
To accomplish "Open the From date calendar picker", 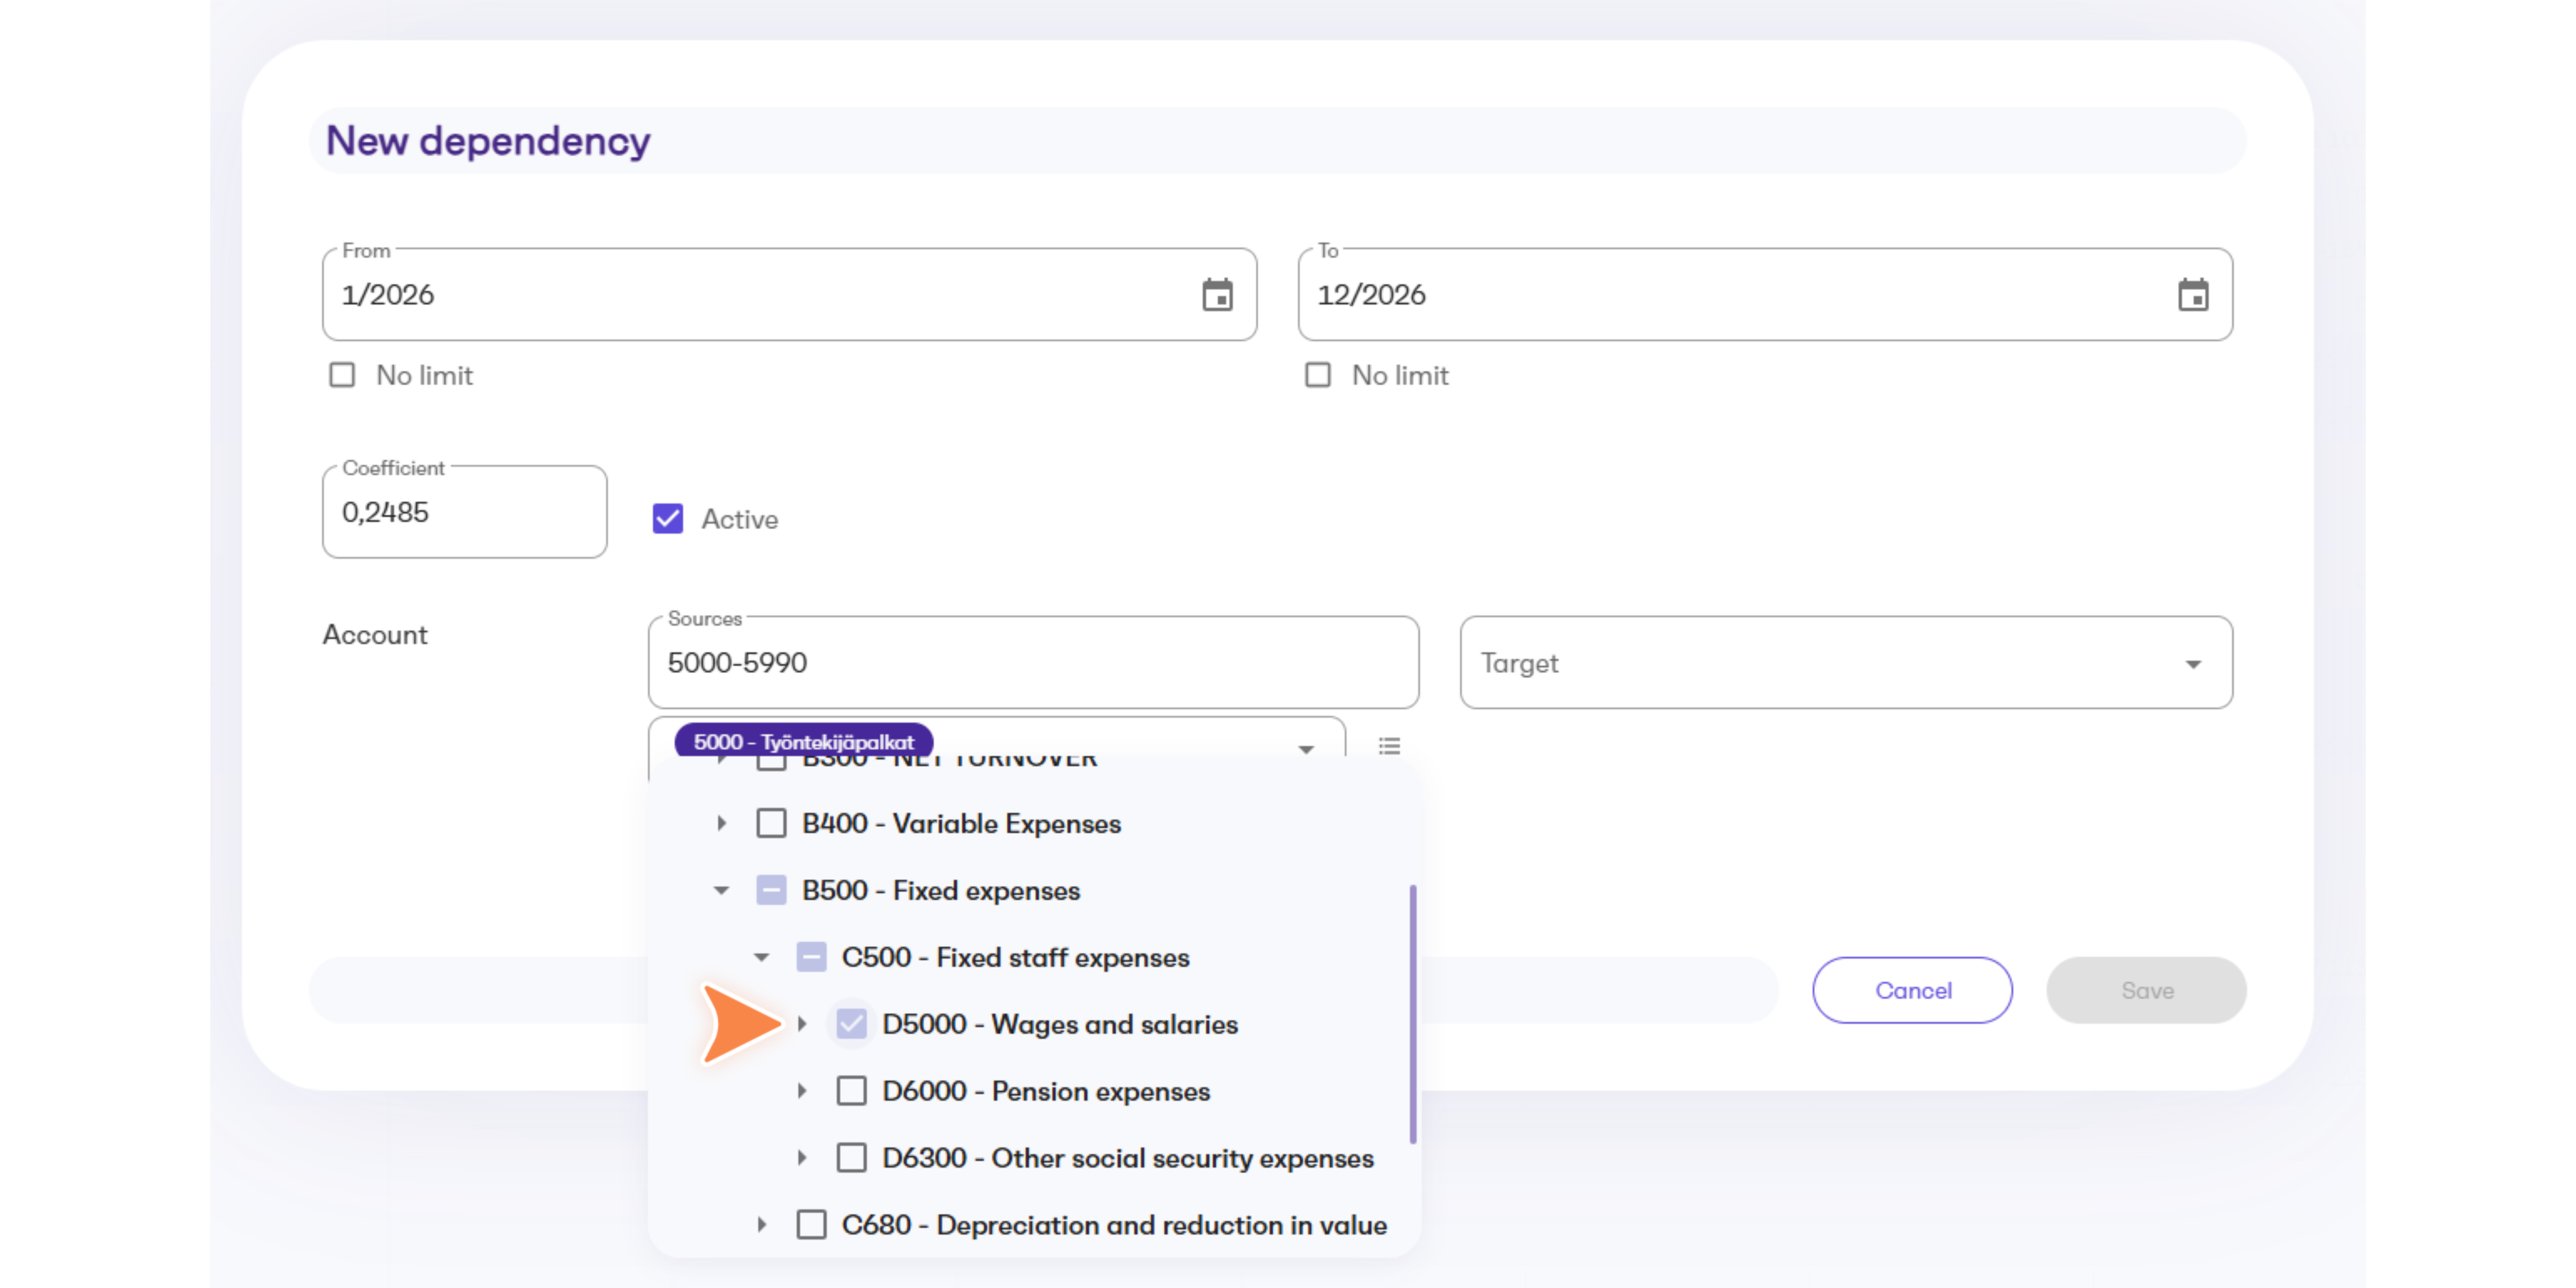I will (1217, 295).
